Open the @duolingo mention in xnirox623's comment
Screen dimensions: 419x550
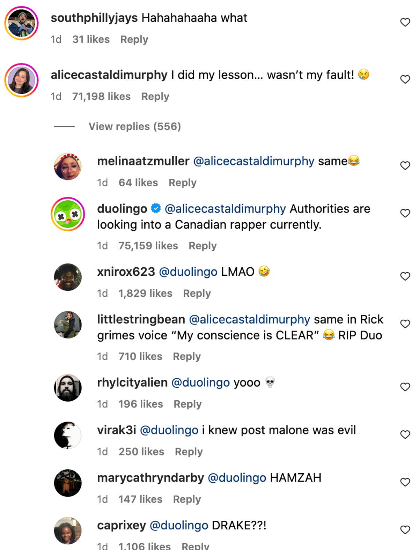pos(188,272)
